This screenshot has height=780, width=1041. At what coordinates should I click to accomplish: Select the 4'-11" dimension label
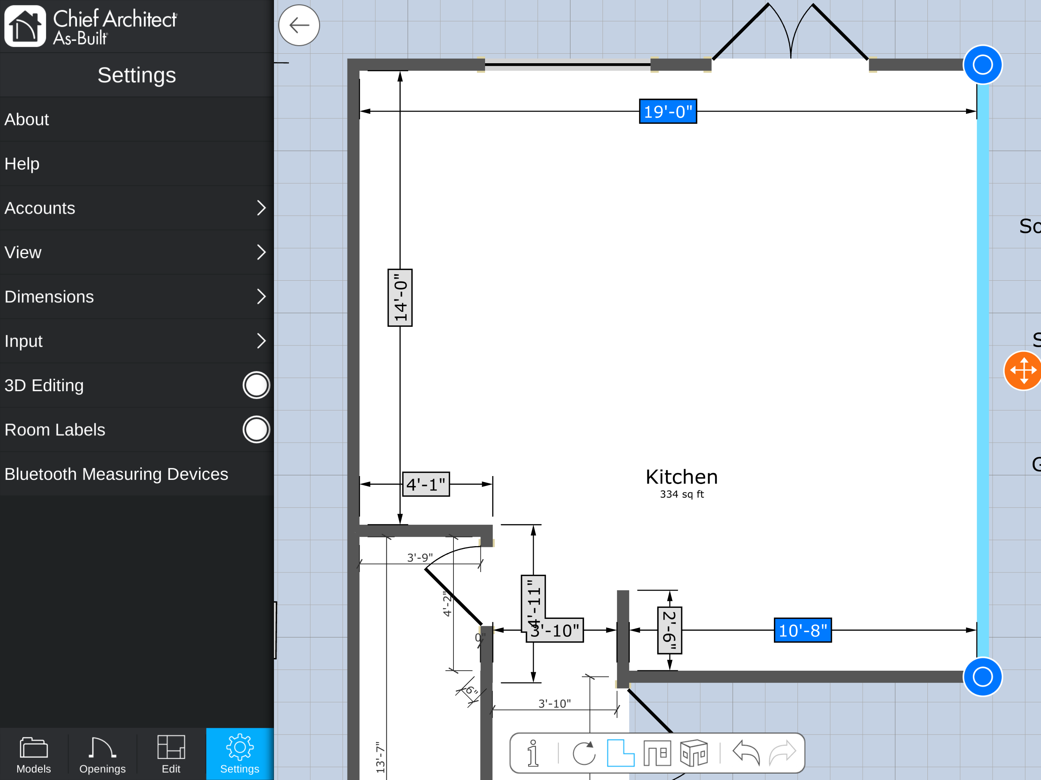[x=533, y=604]
